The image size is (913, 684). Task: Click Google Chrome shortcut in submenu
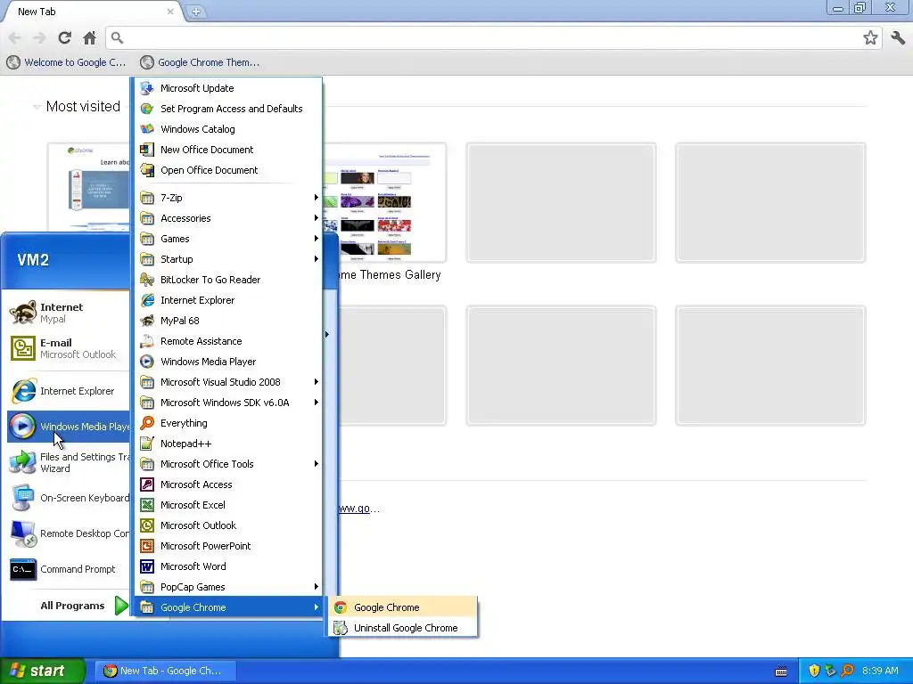pyautogui.click(x=403, y=607)
